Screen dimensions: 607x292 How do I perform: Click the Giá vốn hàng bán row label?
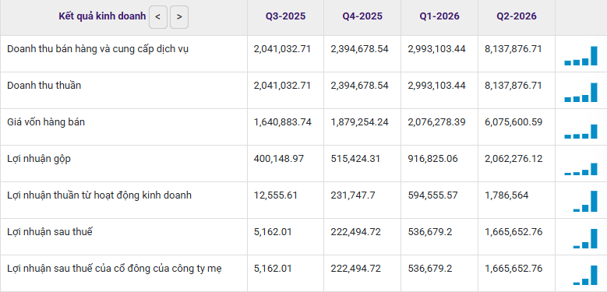(x=46, y=122)
